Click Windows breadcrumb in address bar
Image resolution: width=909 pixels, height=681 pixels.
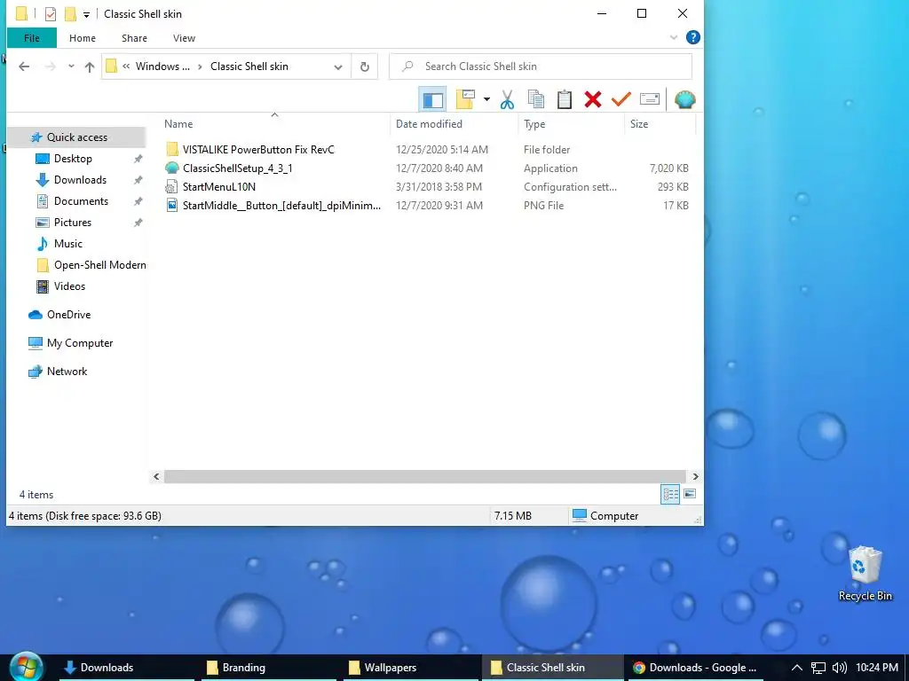click(162, 67)
